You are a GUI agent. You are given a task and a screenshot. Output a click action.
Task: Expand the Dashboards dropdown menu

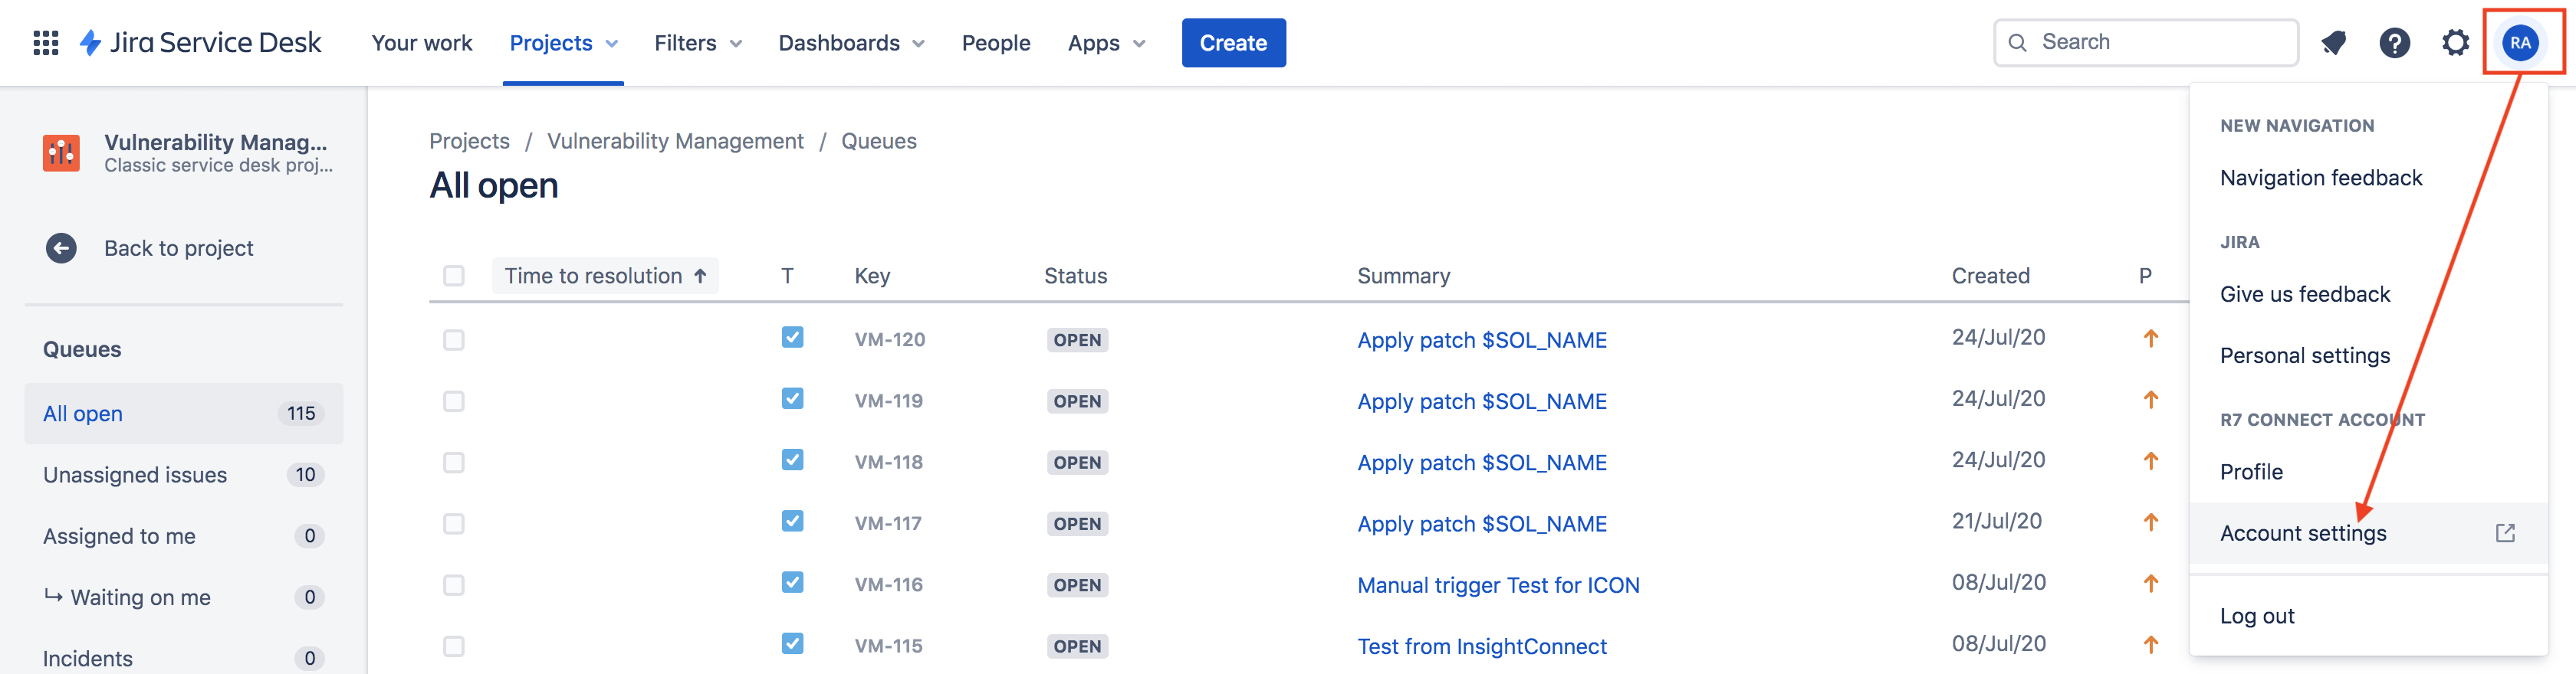pyautogui.click(x=850, y=43)
